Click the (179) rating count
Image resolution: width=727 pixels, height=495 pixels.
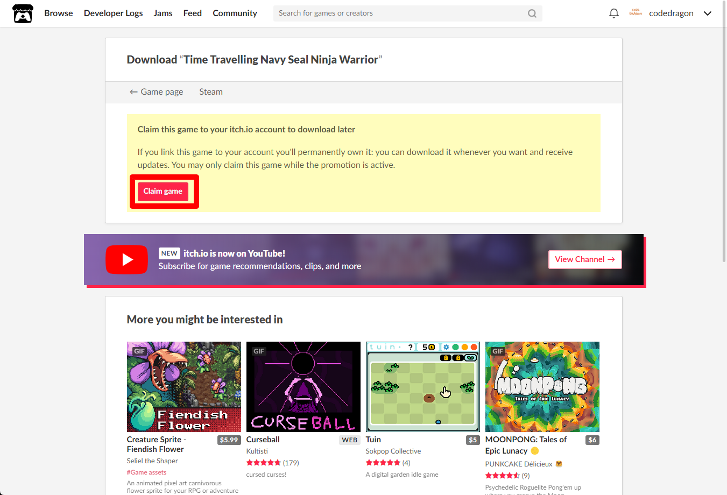coord(291,463)
